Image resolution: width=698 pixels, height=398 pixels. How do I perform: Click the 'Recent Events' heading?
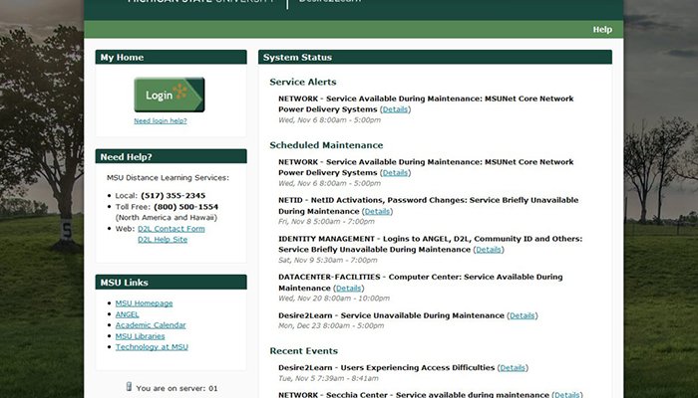303,351
